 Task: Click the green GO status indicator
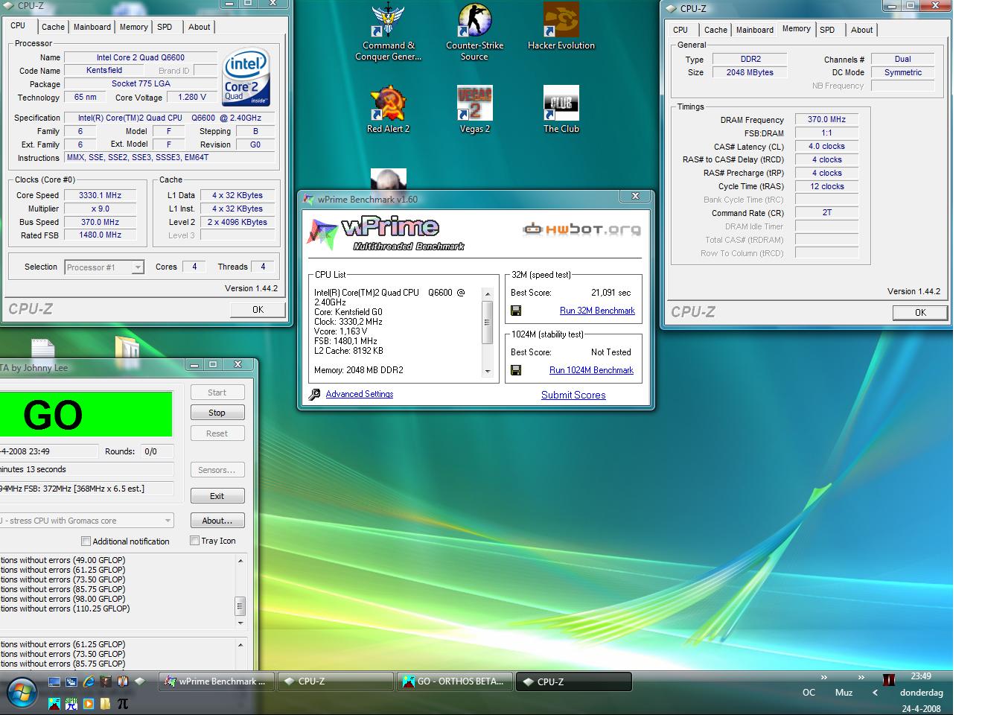tap(86, 414)
